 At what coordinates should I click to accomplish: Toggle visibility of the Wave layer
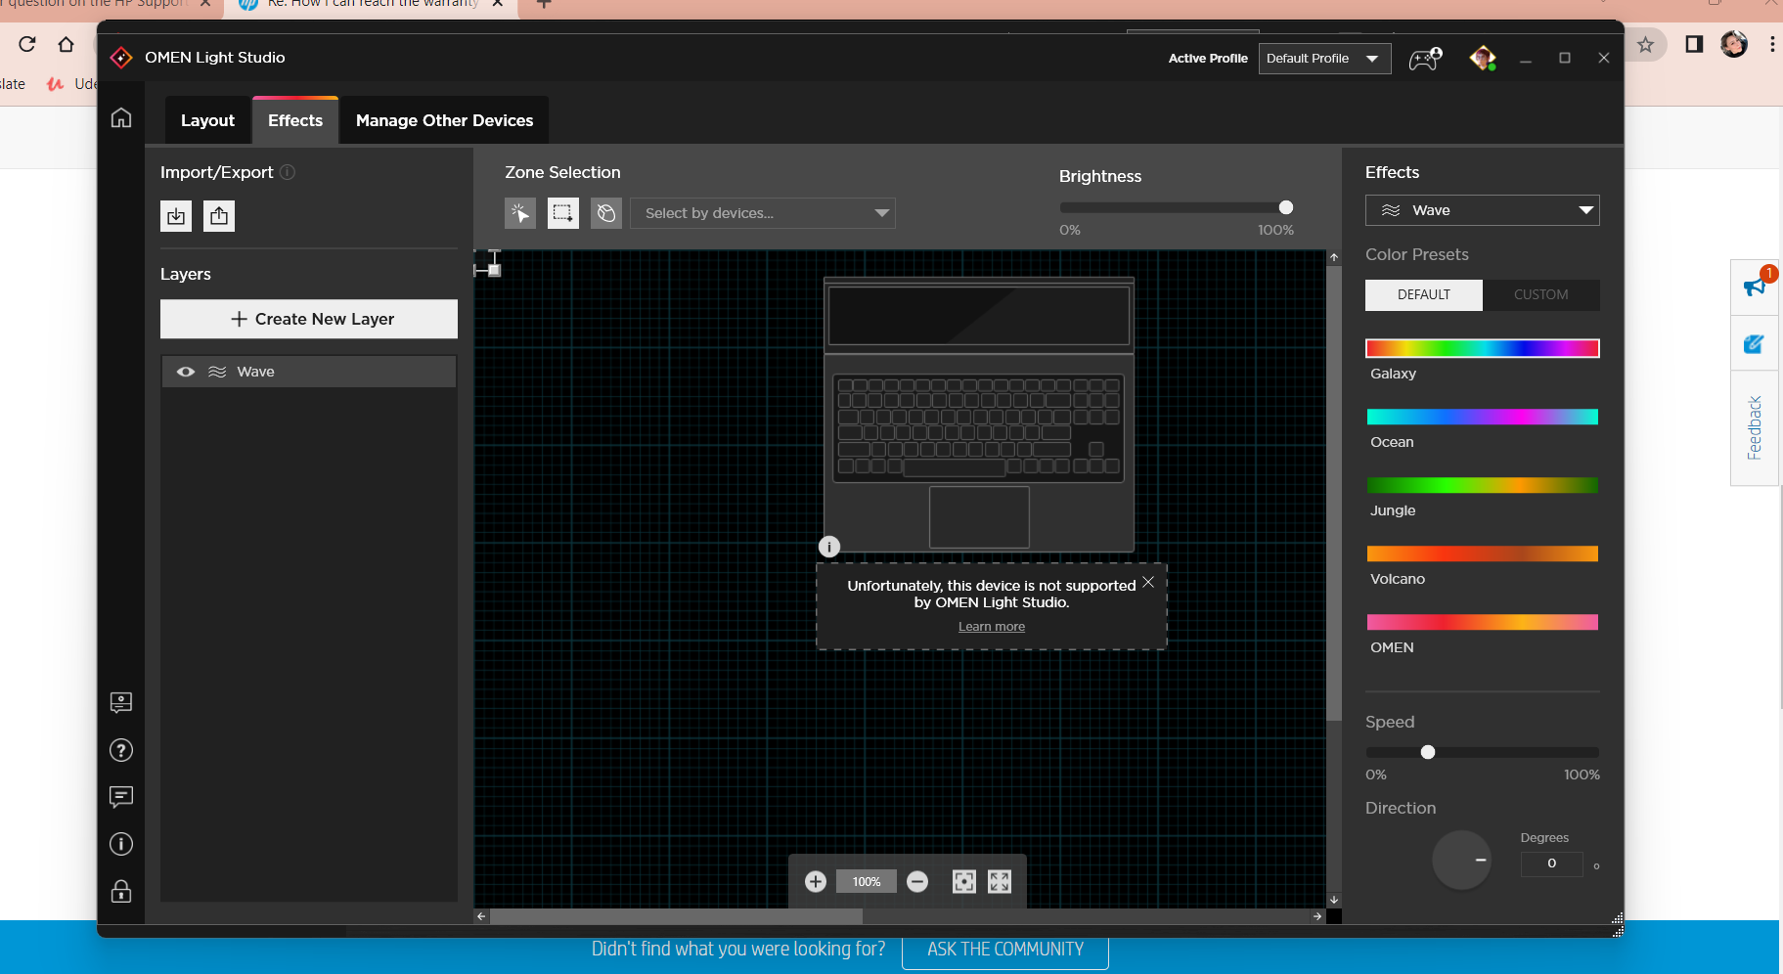click(x=186, y=372)
